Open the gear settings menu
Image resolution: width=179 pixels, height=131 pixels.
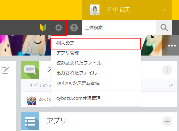59,28
